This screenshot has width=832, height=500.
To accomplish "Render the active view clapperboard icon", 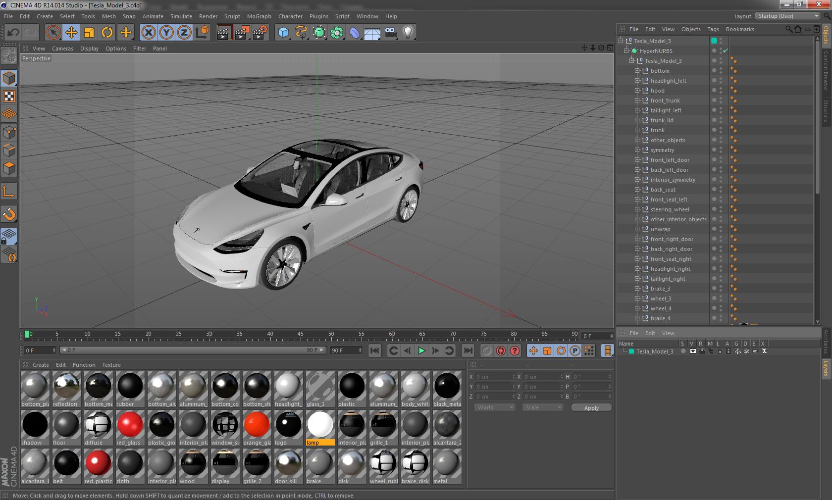I will pyautogui.click(x=224, y=33).
